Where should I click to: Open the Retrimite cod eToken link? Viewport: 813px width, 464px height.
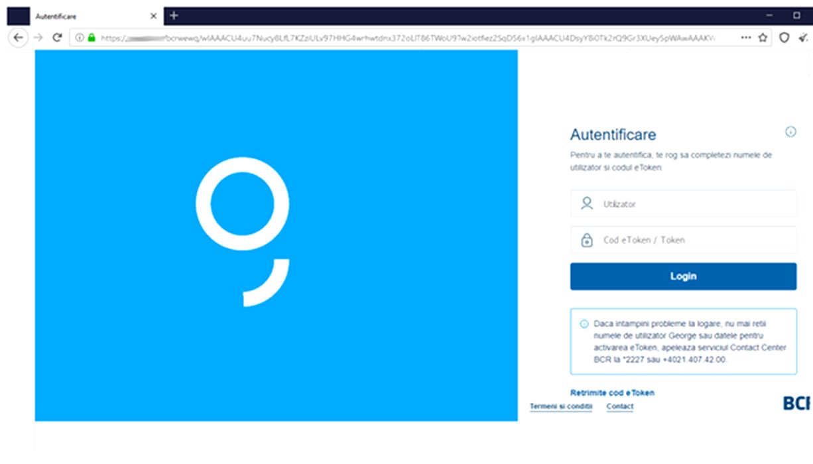coord(612,392)
